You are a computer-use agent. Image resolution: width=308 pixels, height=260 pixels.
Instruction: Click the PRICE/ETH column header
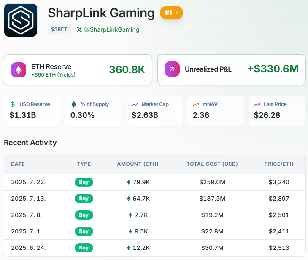279,164
